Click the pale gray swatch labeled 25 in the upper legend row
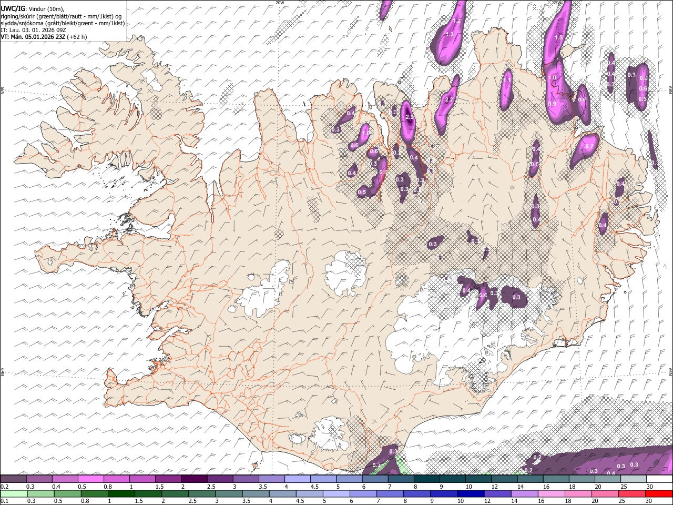This screenshot has height=505, width=673. click(634, 479)
